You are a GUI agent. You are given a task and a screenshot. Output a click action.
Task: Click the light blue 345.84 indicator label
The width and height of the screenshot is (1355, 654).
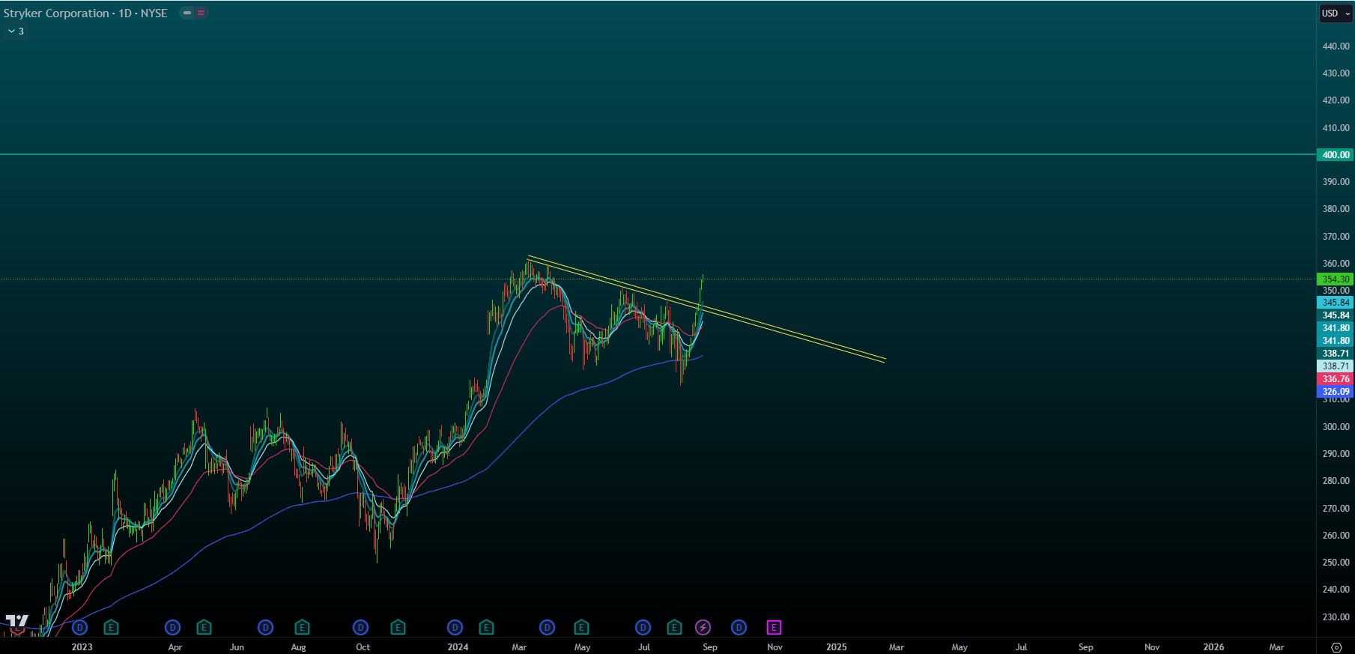click(x=1336, y=303)
